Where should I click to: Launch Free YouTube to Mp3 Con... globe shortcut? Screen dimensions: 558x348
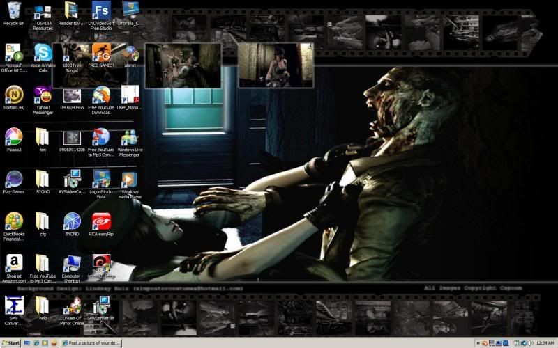click(x=101, y=143)
